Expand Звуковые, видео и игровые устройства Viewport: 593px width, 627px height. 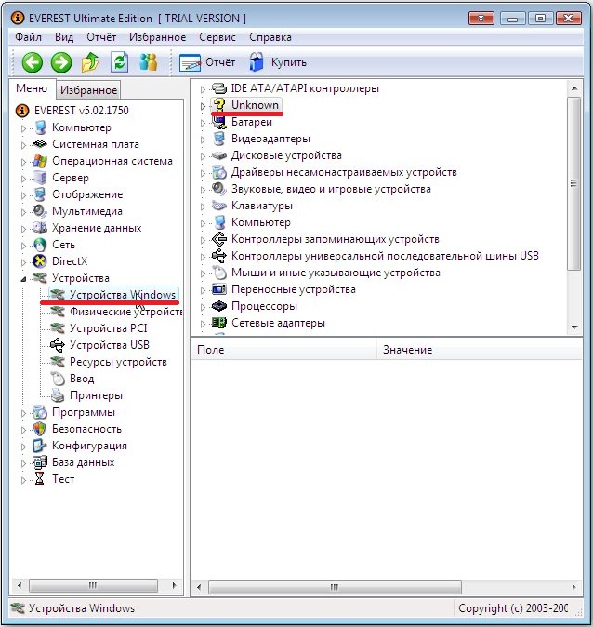click(x=203, y=190)
